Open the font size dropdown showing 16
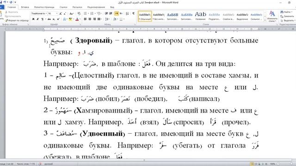This screenshot has height=166, width=296. (56, 13)
